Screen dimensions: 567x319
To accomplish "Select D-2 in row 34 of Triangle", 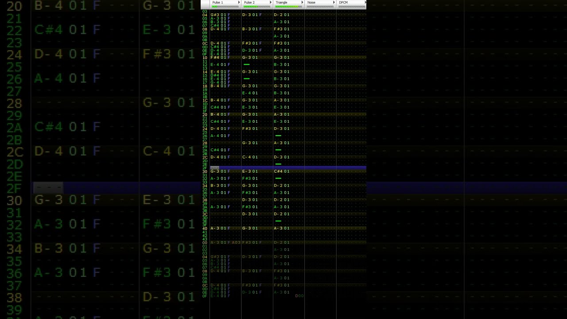I will tap(278, 186).
